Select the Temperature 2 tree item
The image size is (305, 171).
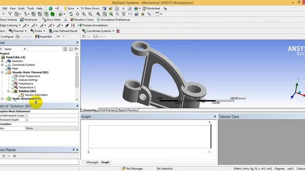click(x=27, y=87)
